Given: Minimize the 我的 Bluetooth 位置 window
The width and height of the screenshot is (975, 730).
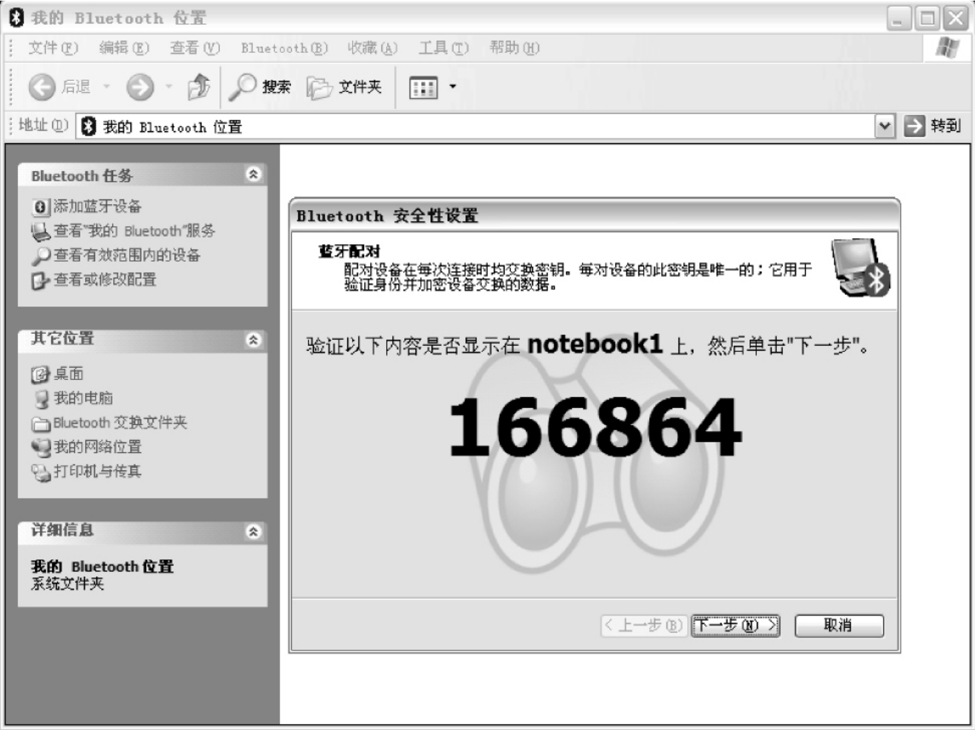Looking at the screenshot, I should click(x=899, y=18).
